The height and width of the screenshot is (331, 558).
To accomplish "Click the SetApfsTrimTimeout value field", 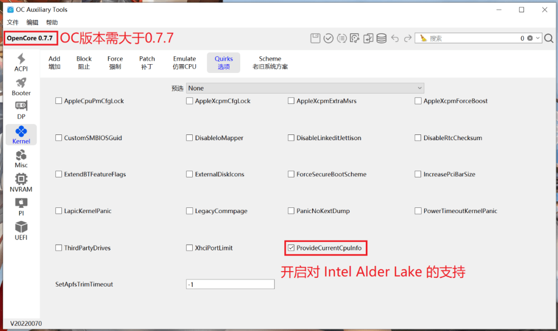I will [230, 284].
